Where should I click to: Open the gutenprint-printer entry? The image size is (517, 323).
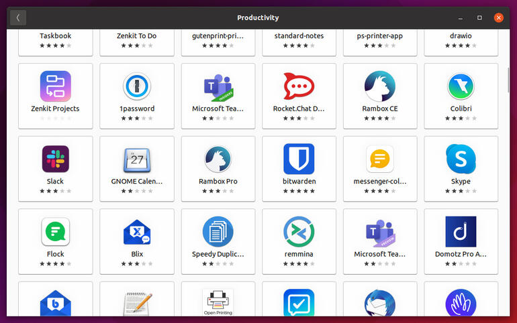tap(218, 42)
